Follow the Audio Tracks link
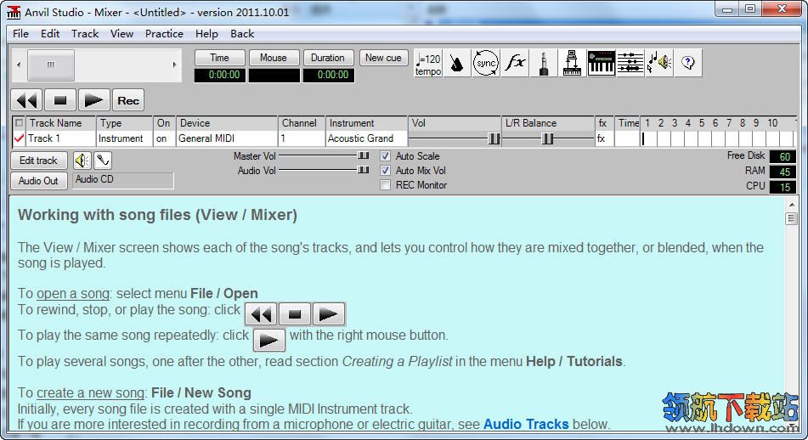Viewport: 808px width, 440px height. pyautogui.click(x=526, y=424)
